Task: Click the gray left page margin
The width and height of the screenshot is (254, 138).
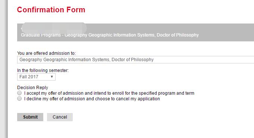Action: pos(4,69)
